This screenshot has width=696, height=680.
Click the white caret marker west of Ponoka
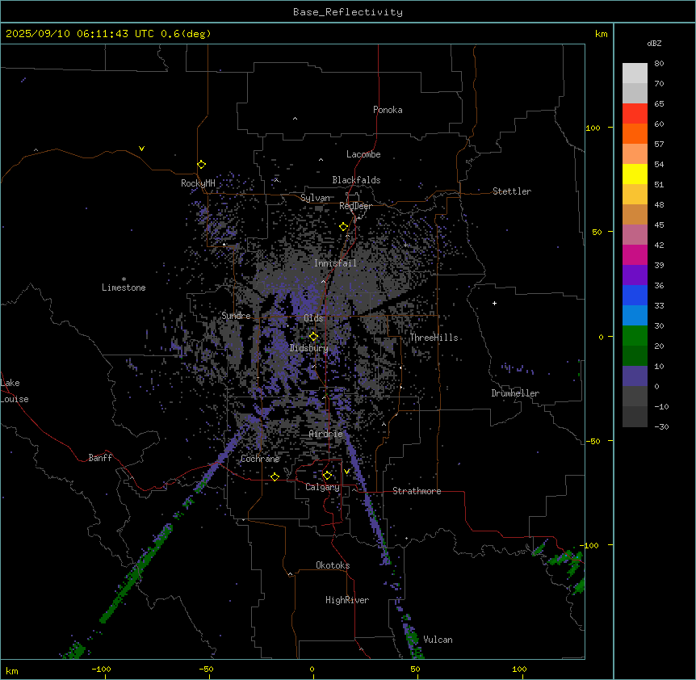(295, 119)
